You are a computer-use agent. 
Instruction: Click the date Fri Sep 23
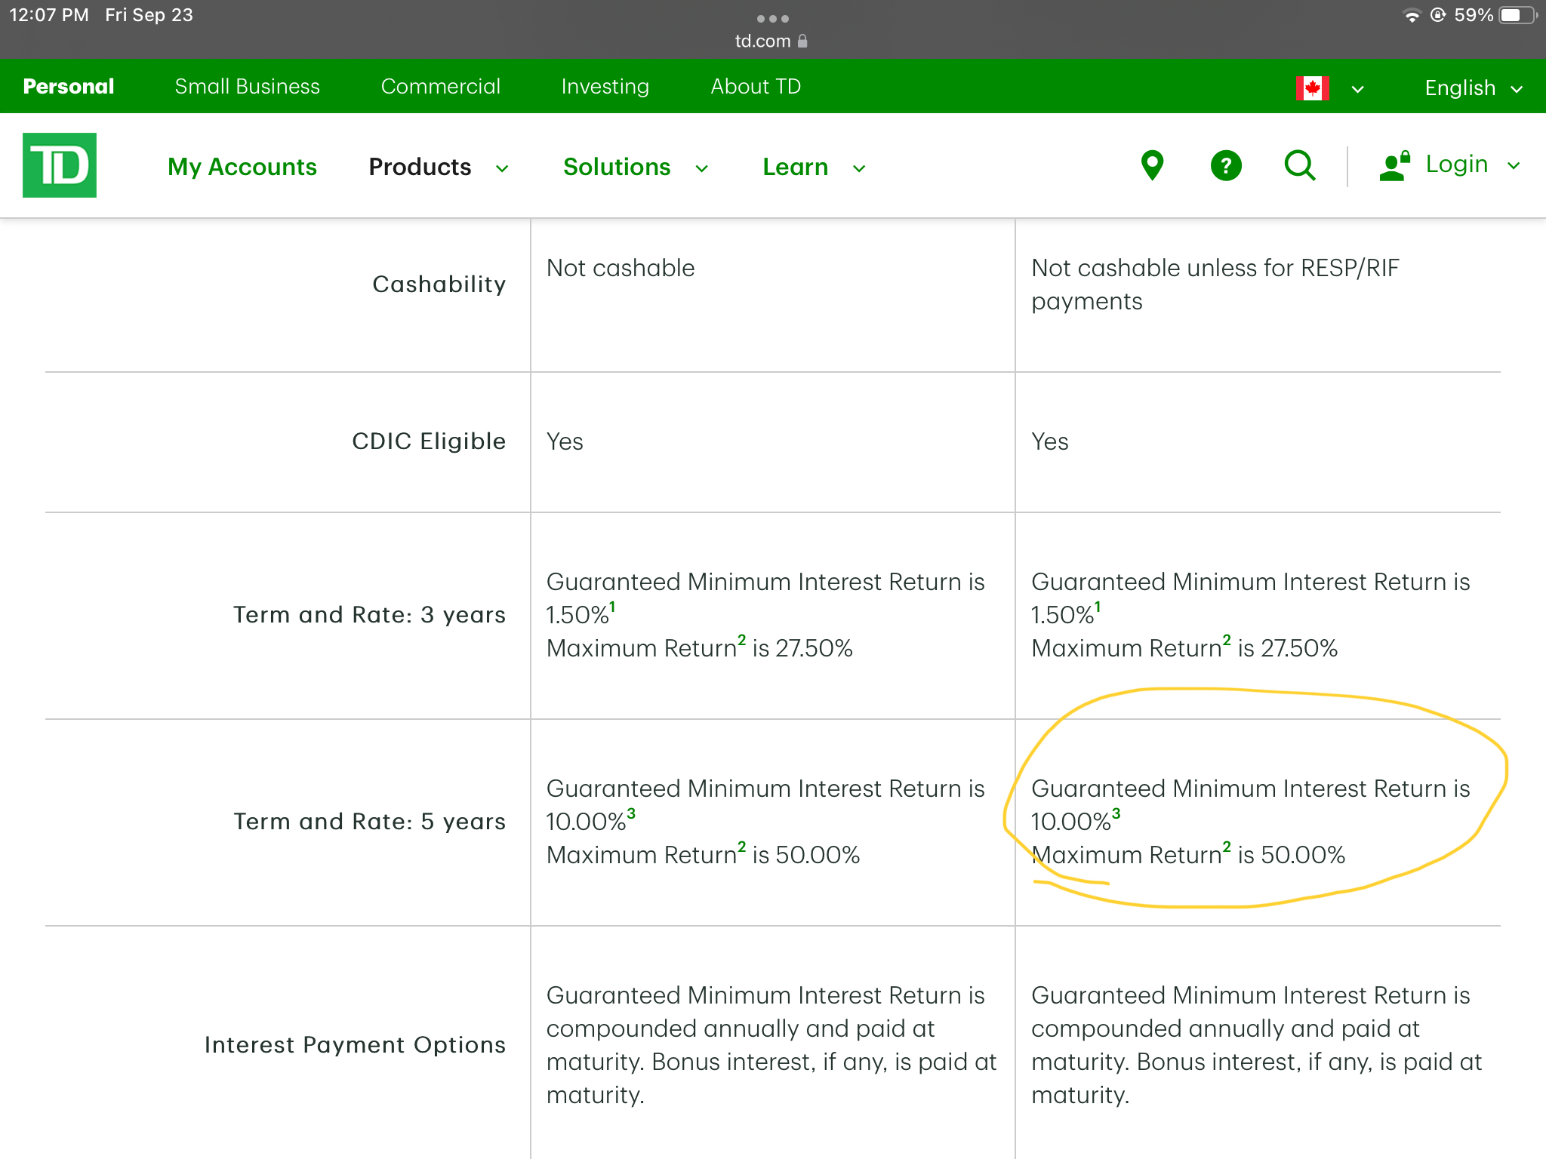[x=149, y=15]
